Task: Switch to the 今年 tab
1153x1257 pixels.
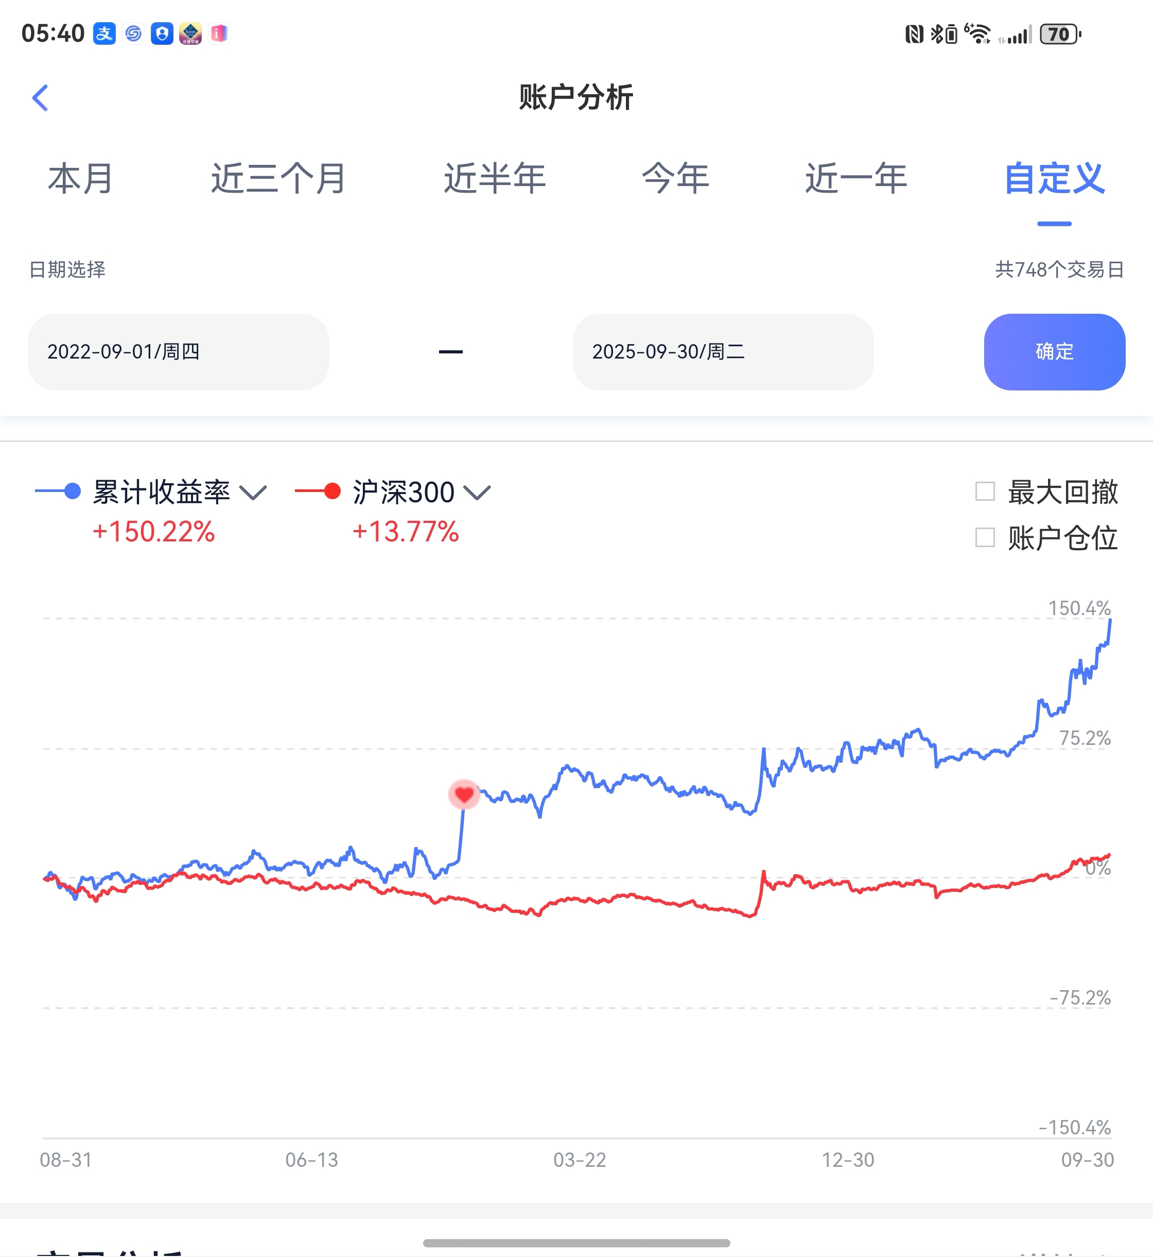Action: [675, 179]
